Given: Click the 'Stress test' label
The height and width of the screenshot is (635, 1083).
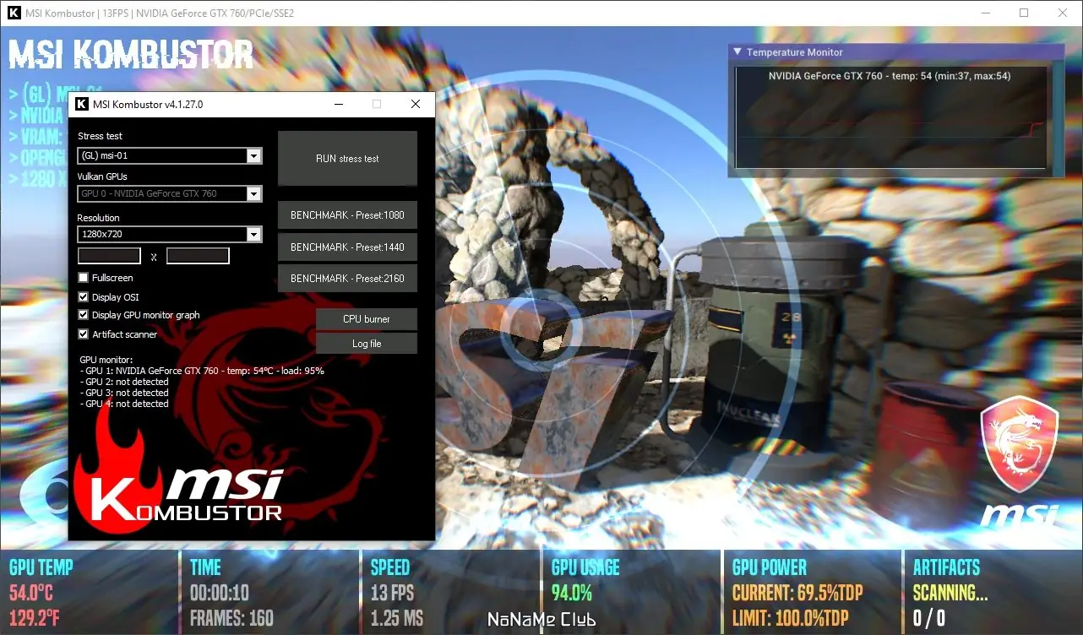Looking at the screenshot, I should pos(101,136).
